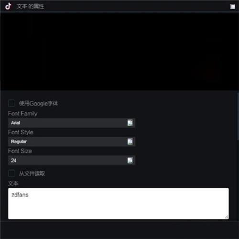
Task: Click the TikTok logo in title bar
Action: (8, 6)
